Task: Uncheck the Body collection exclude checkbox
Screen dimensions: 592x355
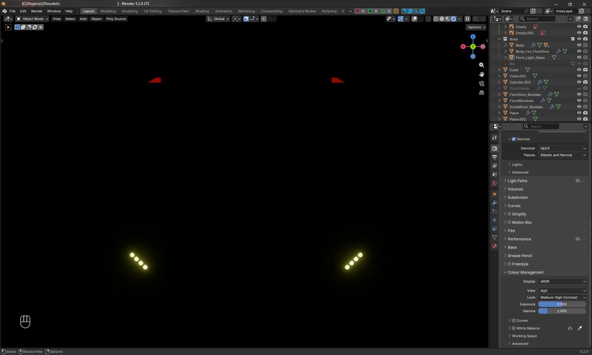Action: [573, 39]
